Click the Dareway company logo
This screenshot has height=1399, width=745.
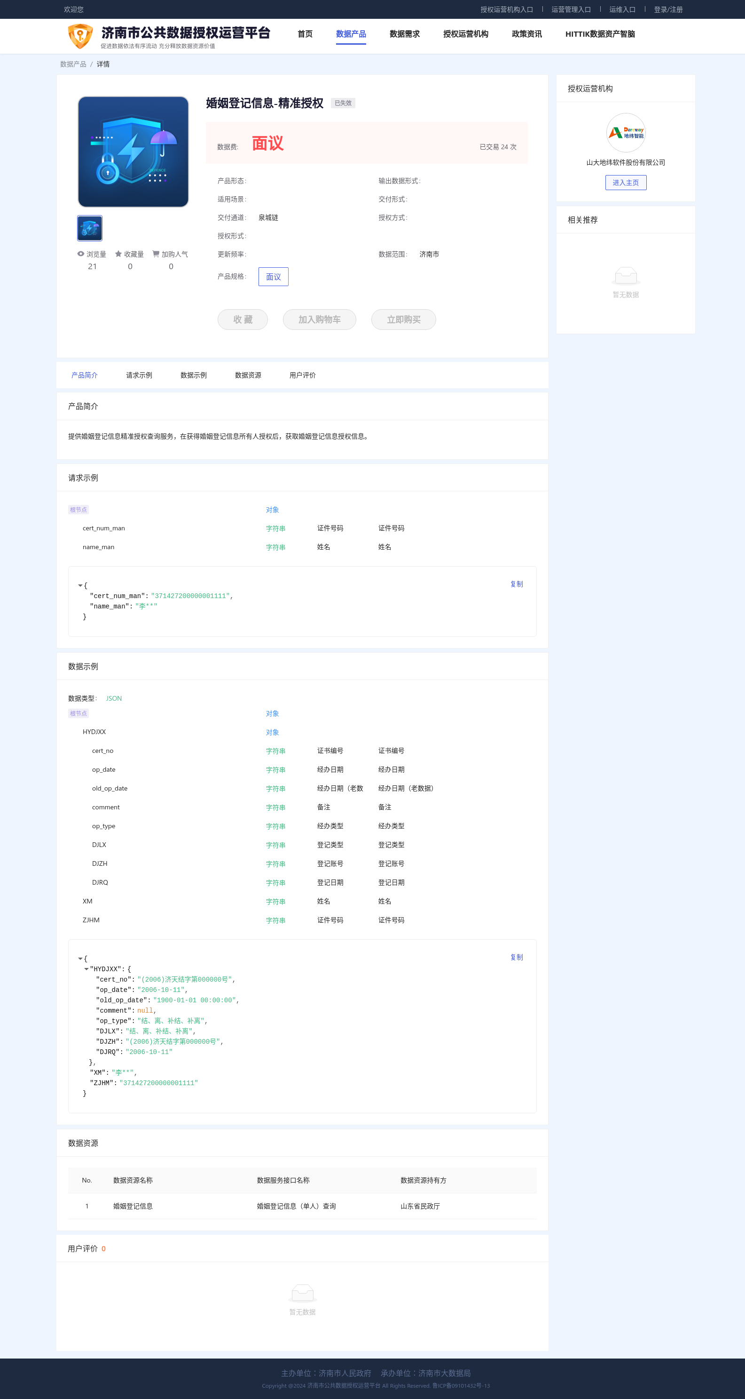point(626,133)
